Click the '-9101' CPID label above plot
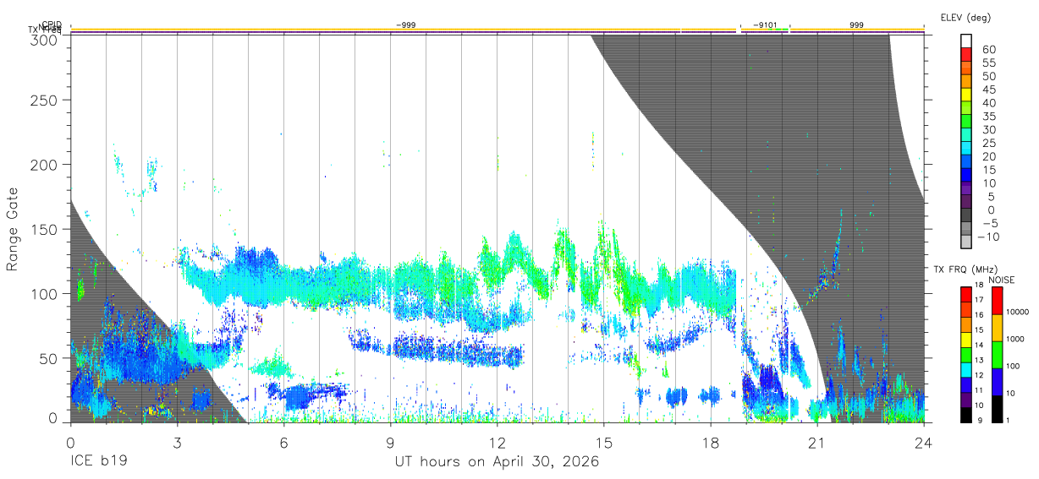Image resolution: width=1039 pixels, height=479 pixels. click(765, 25)
